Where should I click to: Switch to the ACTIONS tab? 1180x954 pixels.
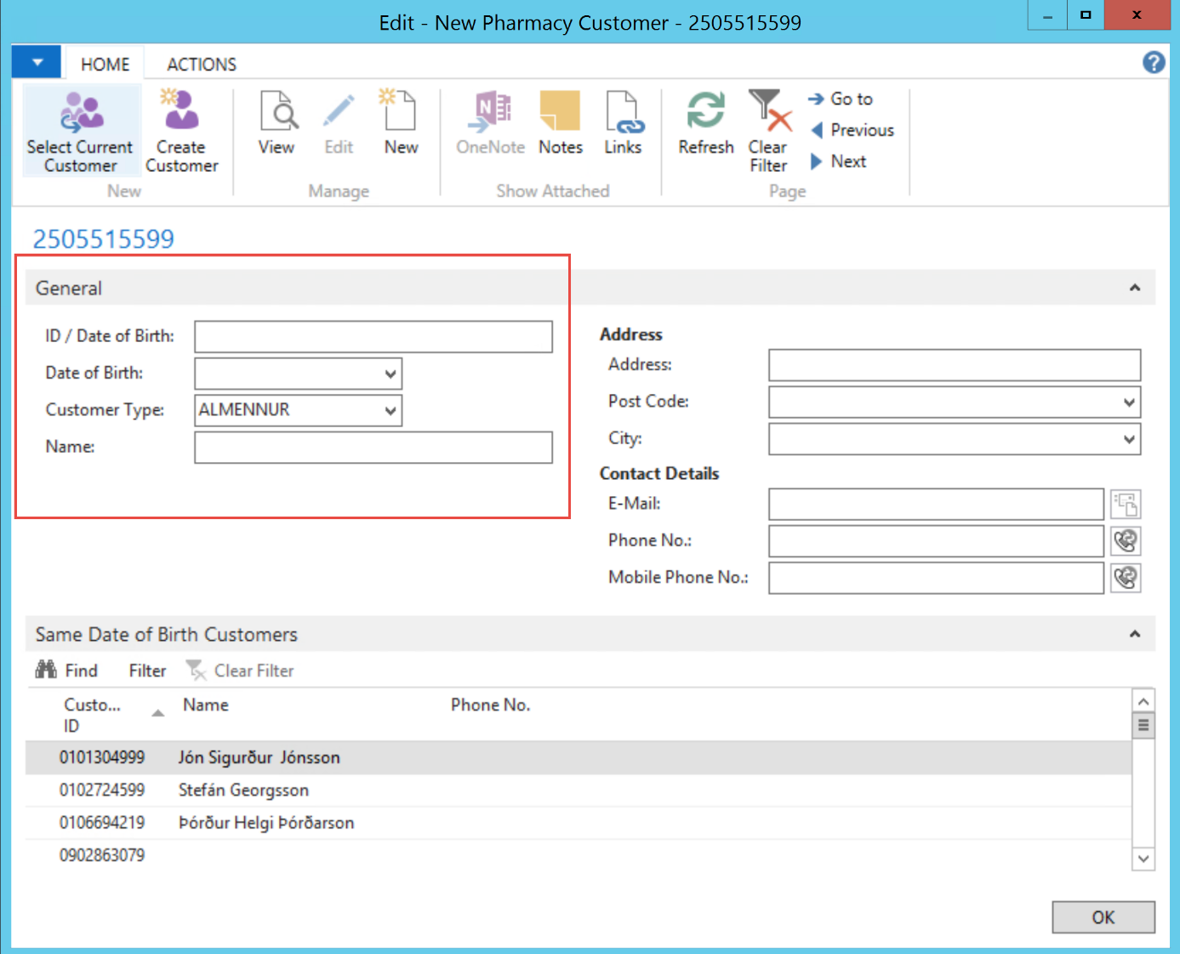pos(202,65)
